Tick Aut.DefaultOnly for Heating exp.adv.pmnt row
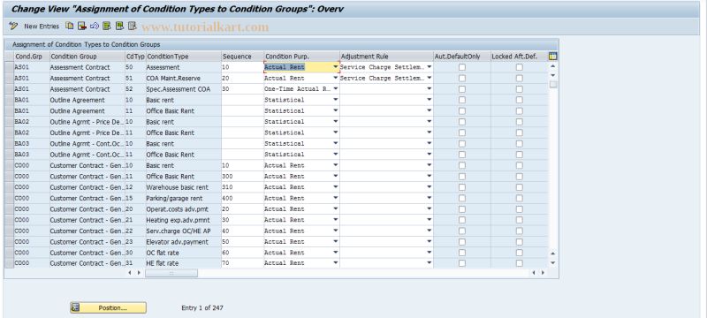707x318 pixels. 461,220
